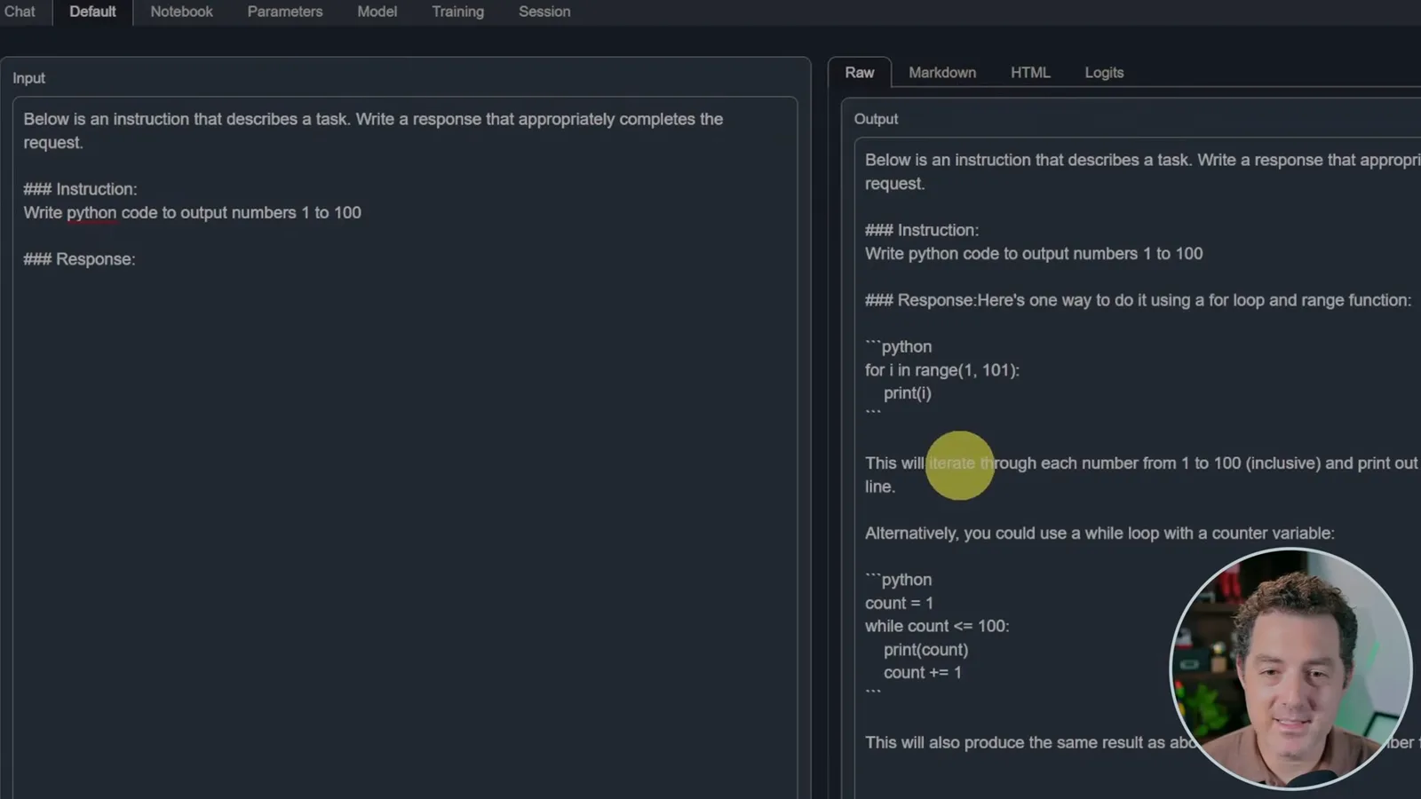This screenshot has width=1421, height=799.
Task: Click the '### Instruction:' line in Output
Action: (x=922, y=230)
